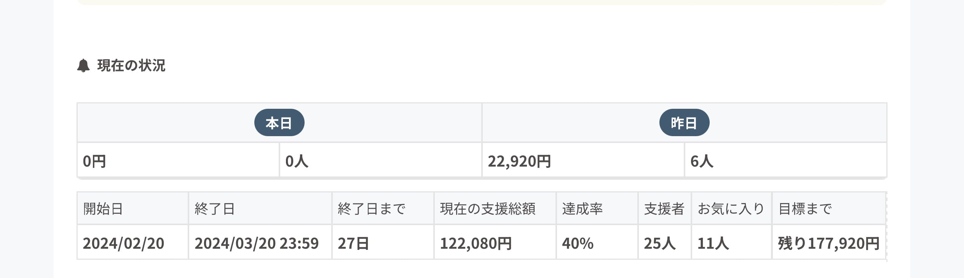This screenshot has height=278, width=964.
Task: Click the 現在の支援総額 column header
Action: (488, 209)
